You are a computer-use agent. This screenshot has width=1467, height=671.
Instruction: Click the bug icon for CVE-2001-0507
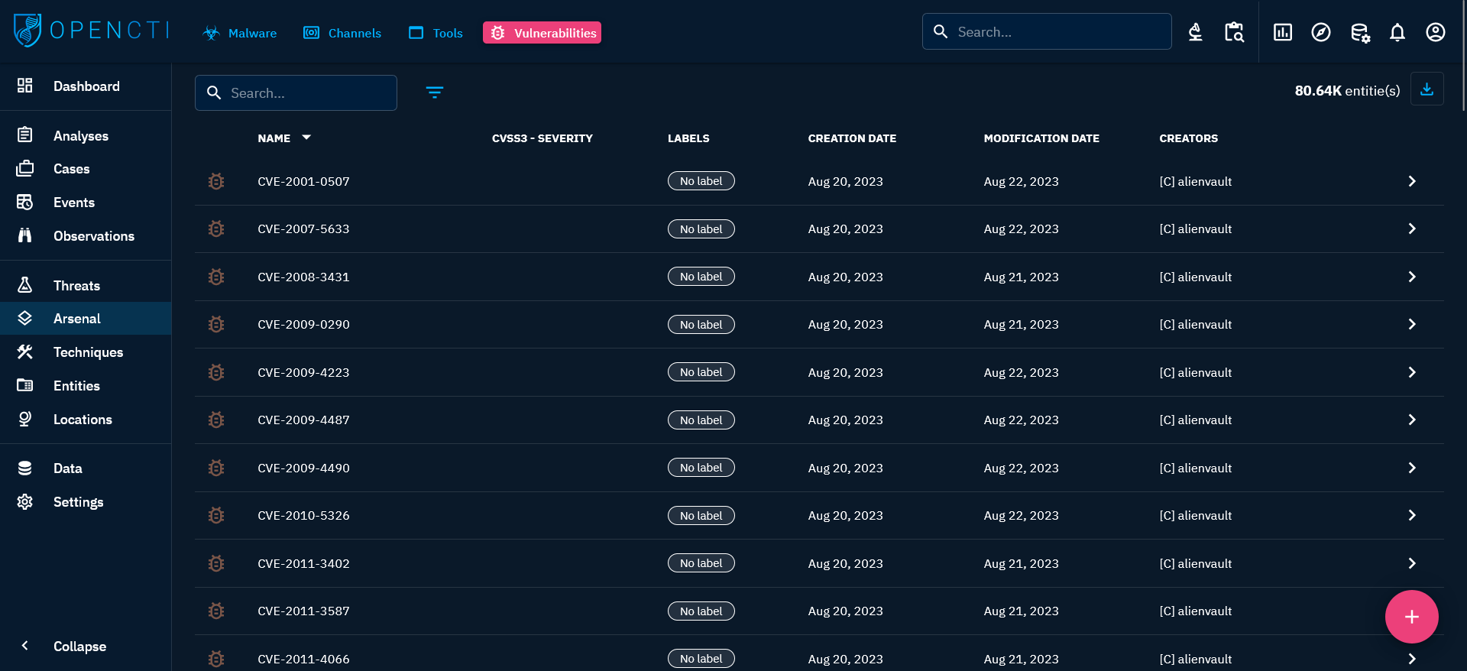(x=216, y=181)
